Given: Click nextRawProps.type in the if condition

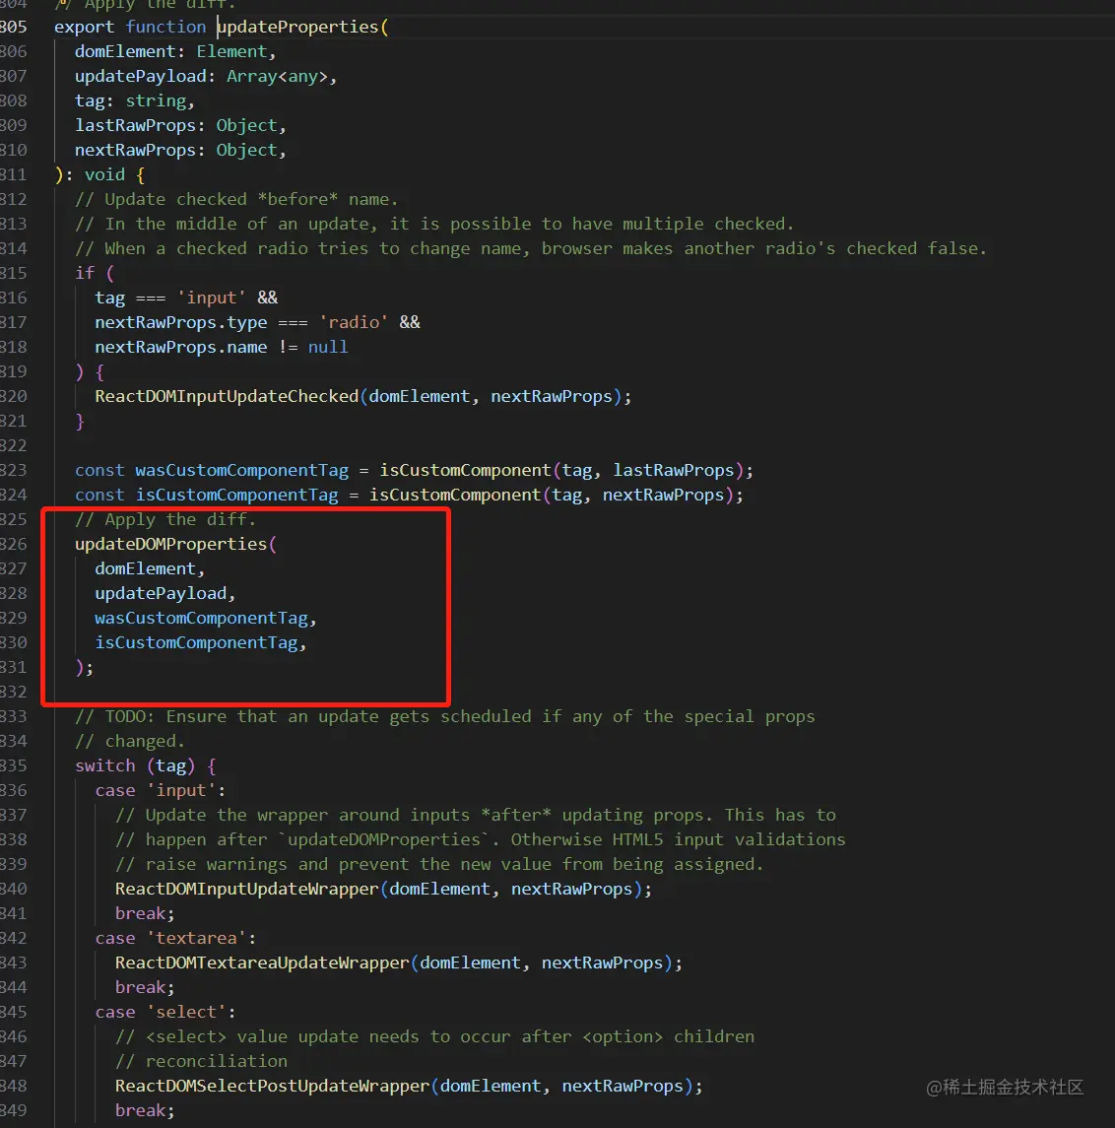Looking at the screenshot, I should pyautogui.click(x=181, y=322).
